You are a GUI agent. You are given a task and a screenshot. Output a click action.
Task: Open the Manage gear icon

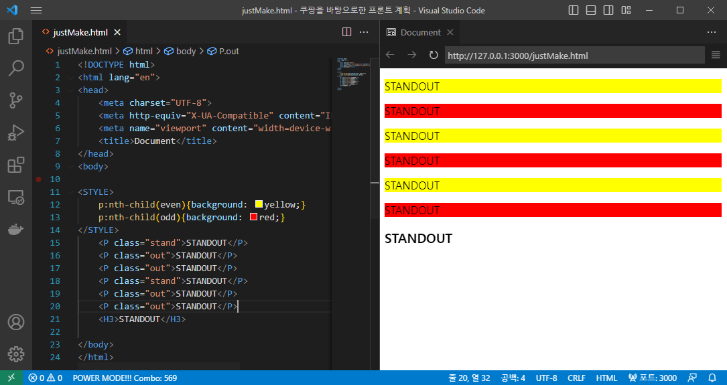pyautogui.click(x=16, y=354)
